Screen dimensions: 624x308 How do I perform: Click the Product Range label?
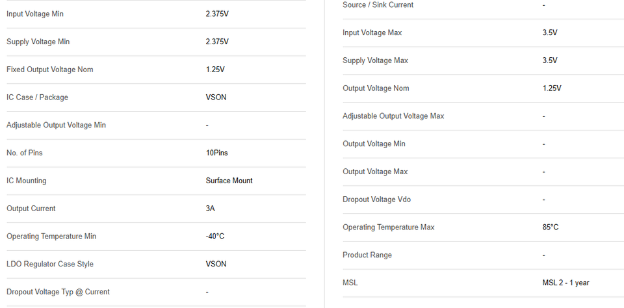(x=367, y=255)
